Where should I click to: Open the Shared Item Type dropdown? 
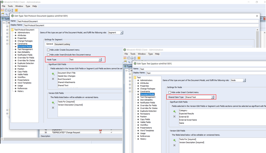[212, 97]
